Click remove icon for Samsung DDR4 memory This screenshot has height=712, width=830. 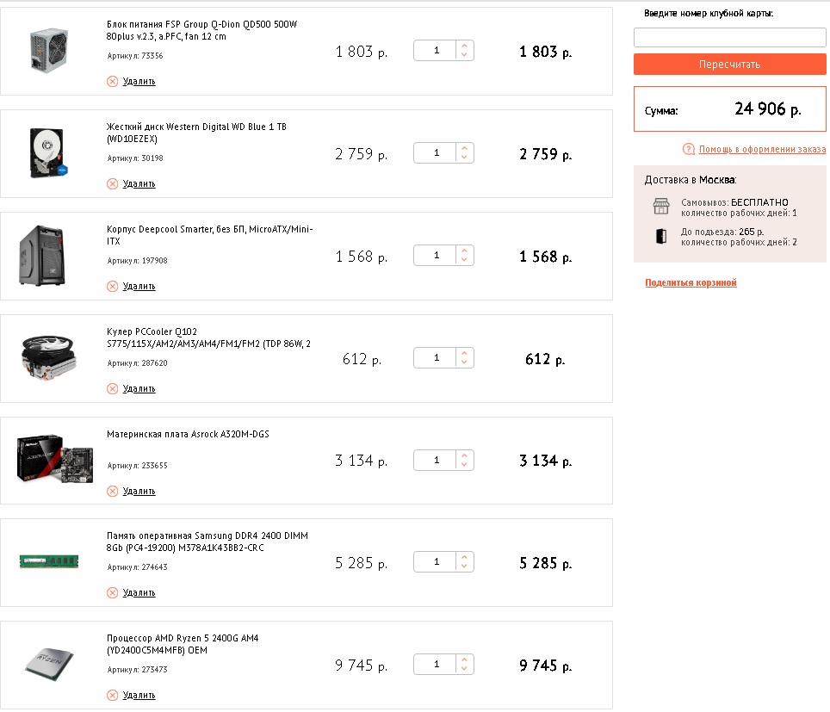pyautogui.click(x=112, y=592)
